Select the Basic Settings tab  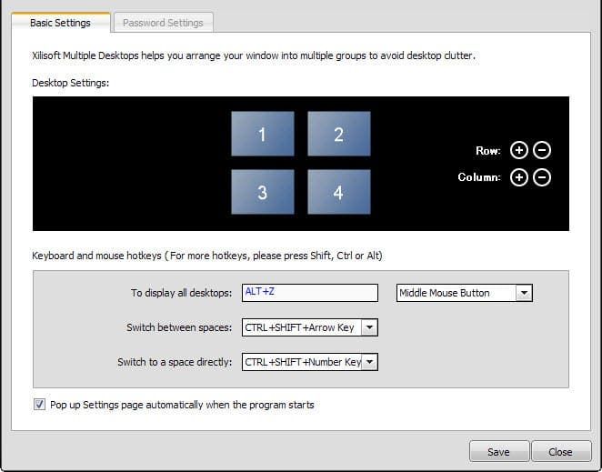(61, 23)
